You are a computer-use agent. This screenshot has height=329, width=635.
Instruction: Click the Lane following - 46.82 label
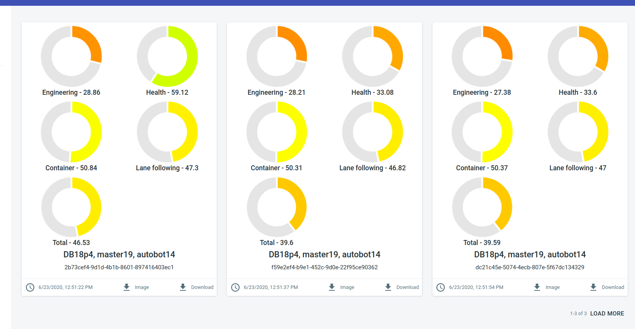tap(373, 168)
